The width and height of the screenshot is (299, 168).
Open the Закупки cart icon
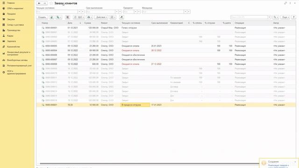click(3, 19)
